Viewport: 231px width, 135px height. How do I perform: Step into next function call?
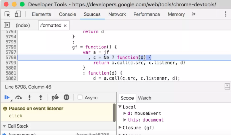(x=30, y=98)
